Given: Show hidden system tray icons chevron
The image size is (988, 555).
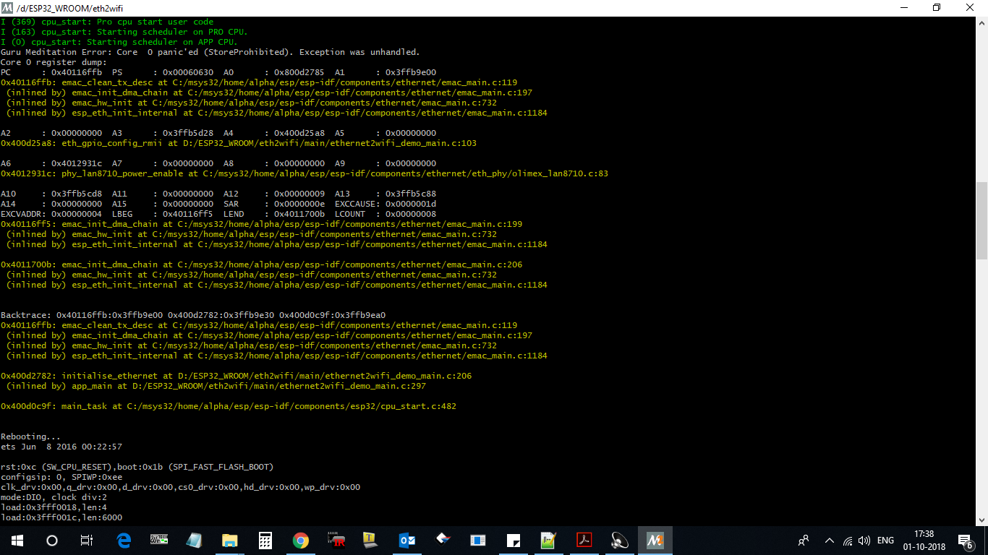Looking at the screenshot, I should pyautogui.click(x=829, y=541).
